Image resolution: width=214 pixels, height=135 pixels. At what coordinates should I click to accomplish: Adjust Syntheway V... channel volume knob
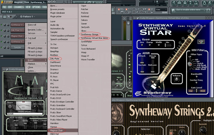tap(8, 25)
